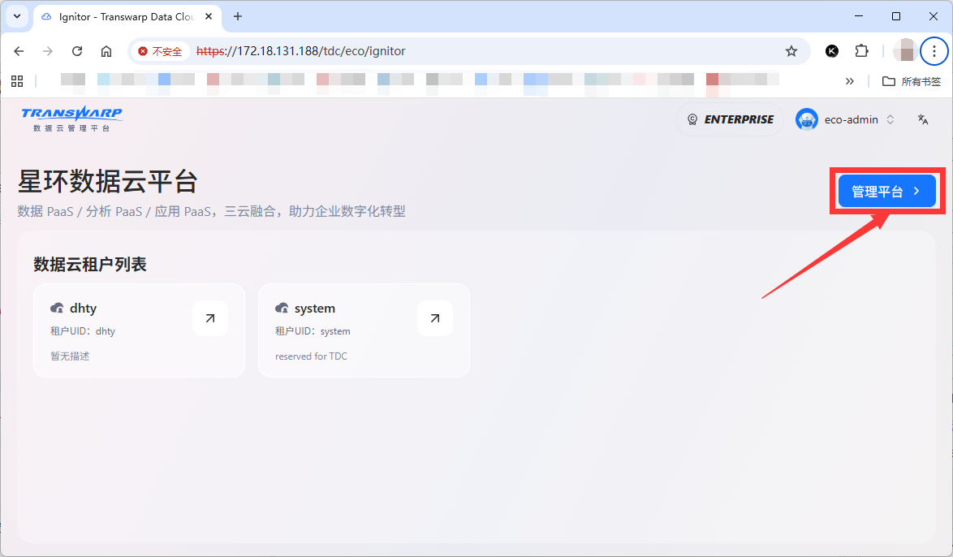Click the cloud icon beside system
The height and width of the screenshot is (557, 953).
[x=282, y=308]
